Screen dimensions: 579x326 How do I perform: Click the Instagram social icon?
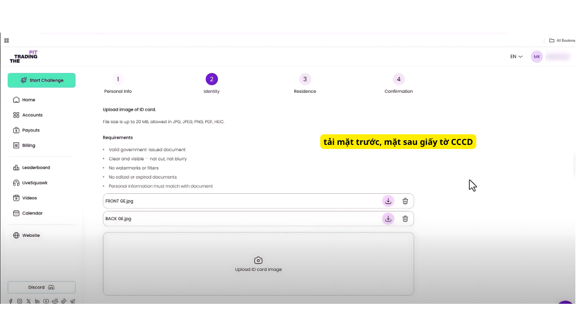point(19,302)
